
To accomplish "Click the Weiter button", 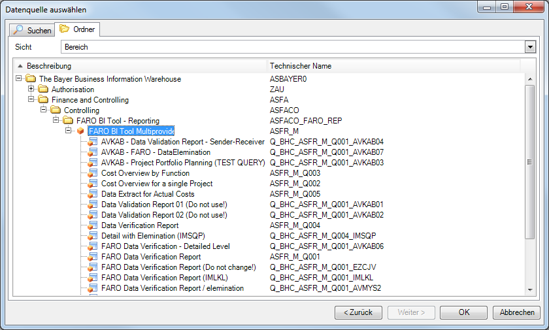I will pos(411,312).
